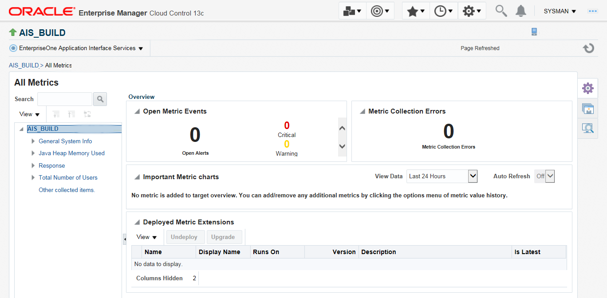Click inside the metric Search field

pyautogui.click(x=65, y=99)
